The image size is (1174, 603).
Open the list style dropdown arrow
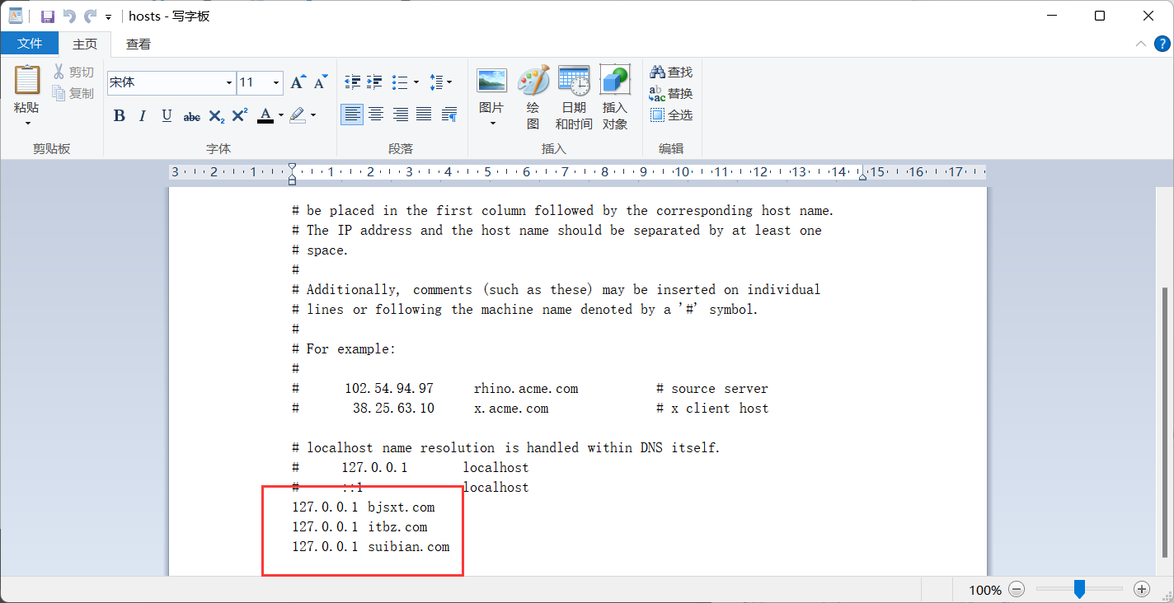[416, 82]
